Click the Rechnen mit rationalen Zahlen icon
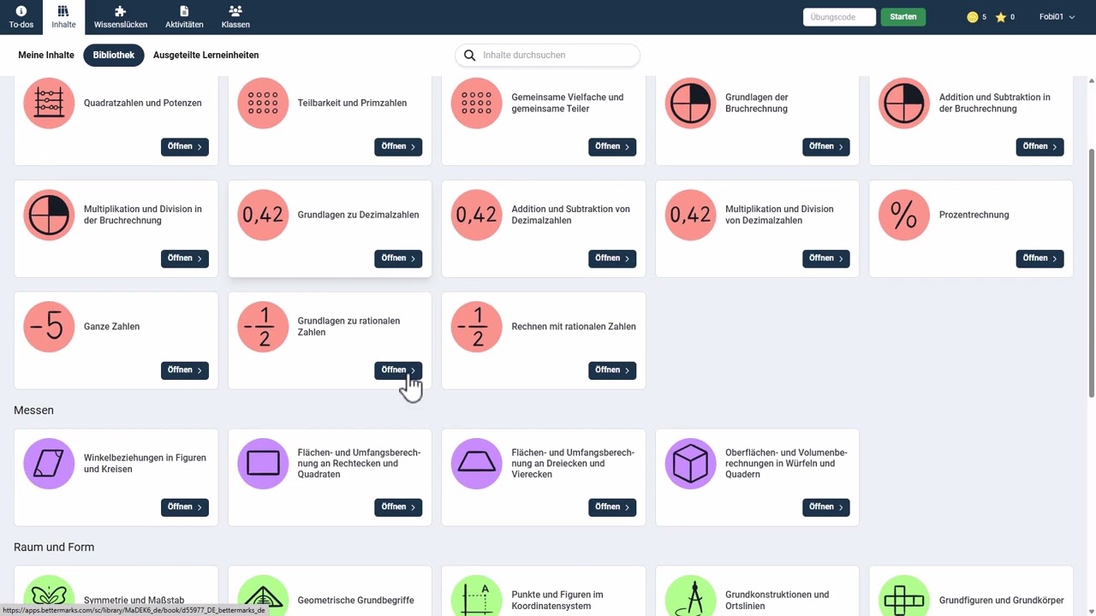This screenshot has width=1096, height=616. pos(477,327)
